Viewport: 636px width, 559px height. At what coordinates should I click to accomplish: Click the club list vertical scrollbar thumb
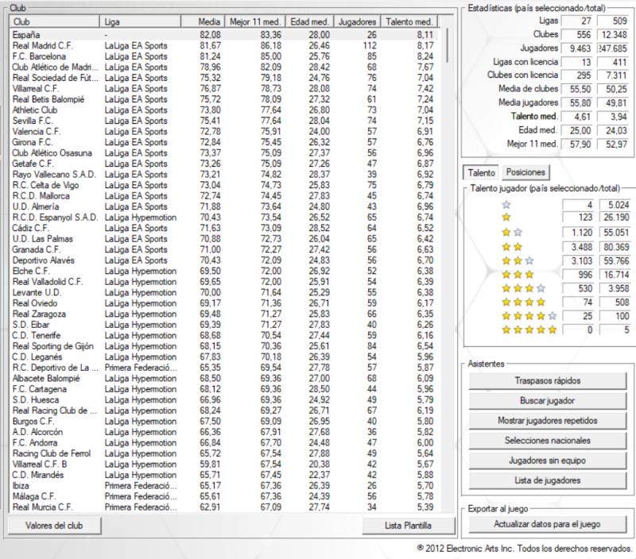pyautogui.click(x=447, y=45)
